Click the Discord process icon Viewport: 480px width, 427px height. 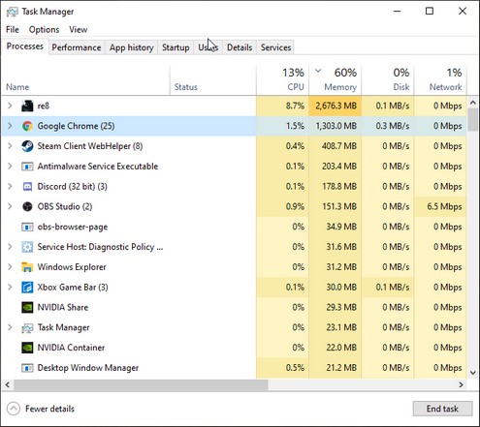27,187
